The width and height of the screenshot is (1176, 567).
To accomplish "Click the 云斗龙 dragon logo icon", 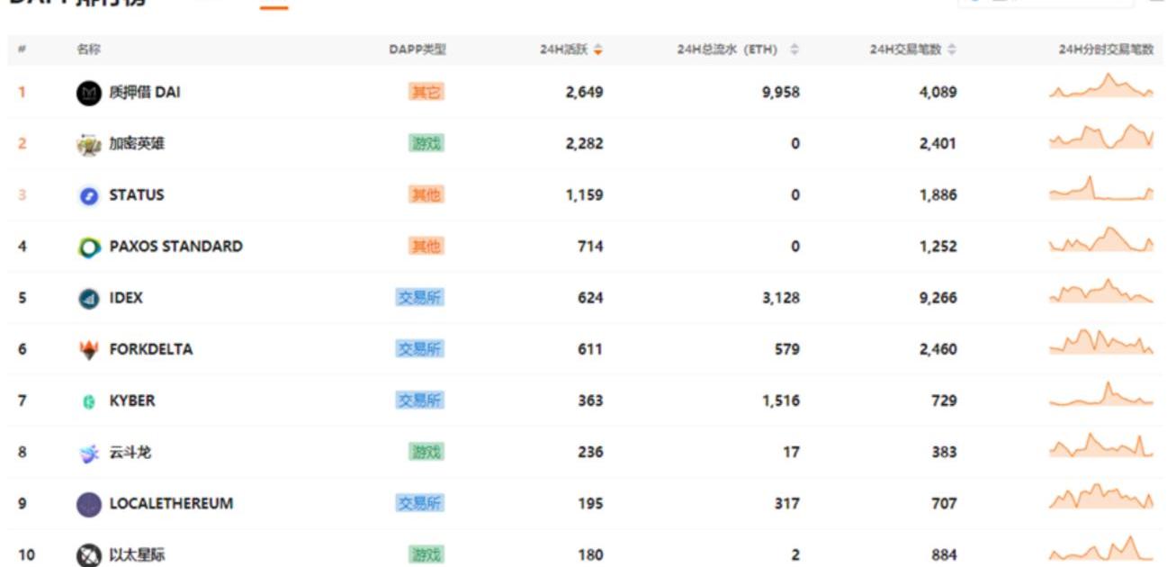I will 88,454.
